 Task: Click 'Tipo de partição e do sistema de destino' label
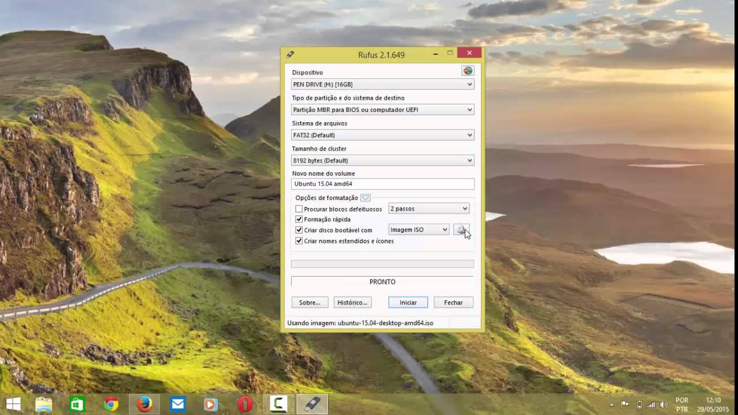(x=348, y=98)
